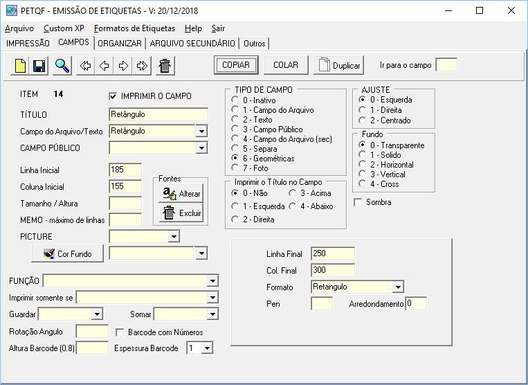Click the COLAR button
The width and height of the screenshot is (528, 385).
click(x=286, y=64)
